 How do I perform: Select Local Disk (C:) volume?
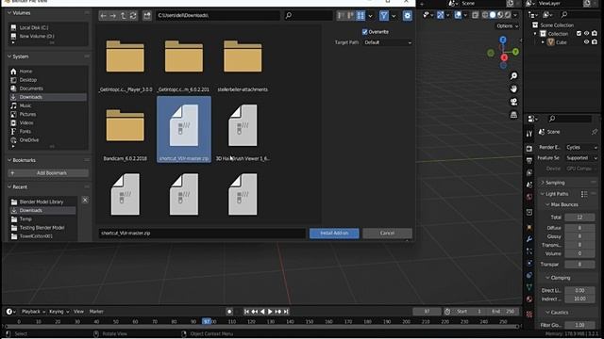pos(34,27)
